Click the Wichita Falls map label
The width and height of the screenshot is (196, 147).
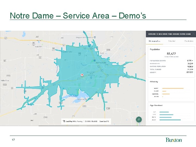(101, 63)
